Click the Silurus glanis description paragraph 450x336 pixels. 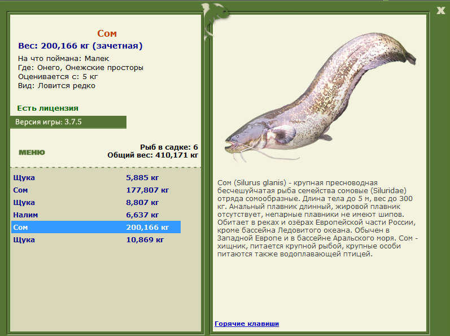pos(317,219)
